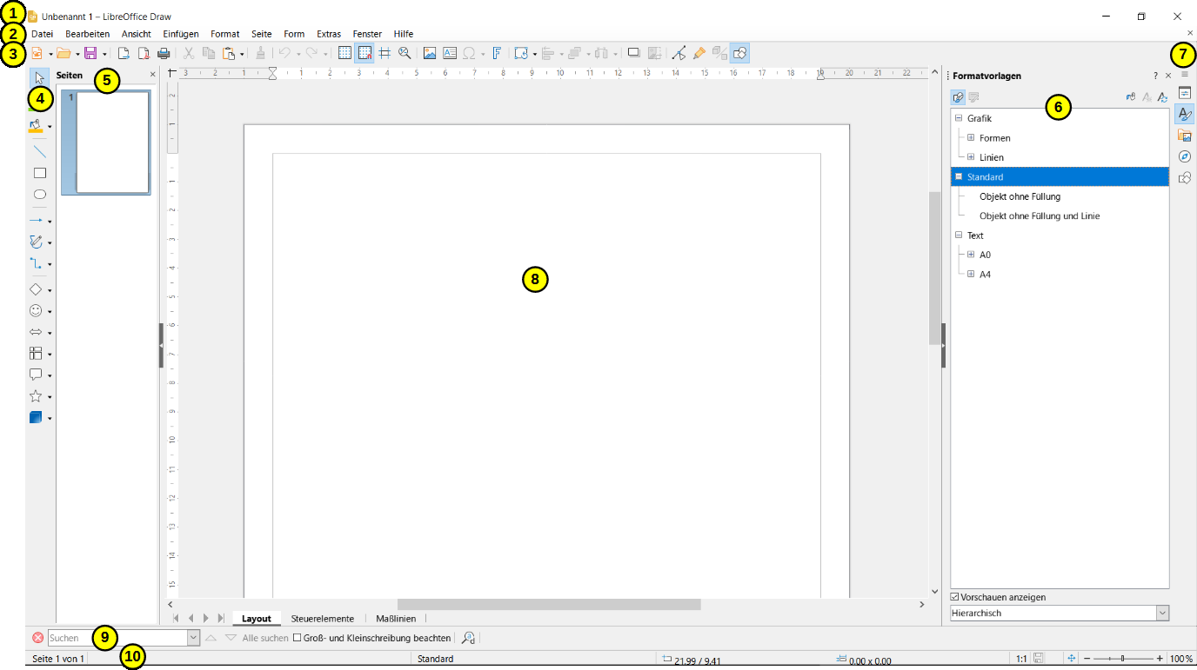
Task: Click the Print icon
Action: (x=164, y=53)
